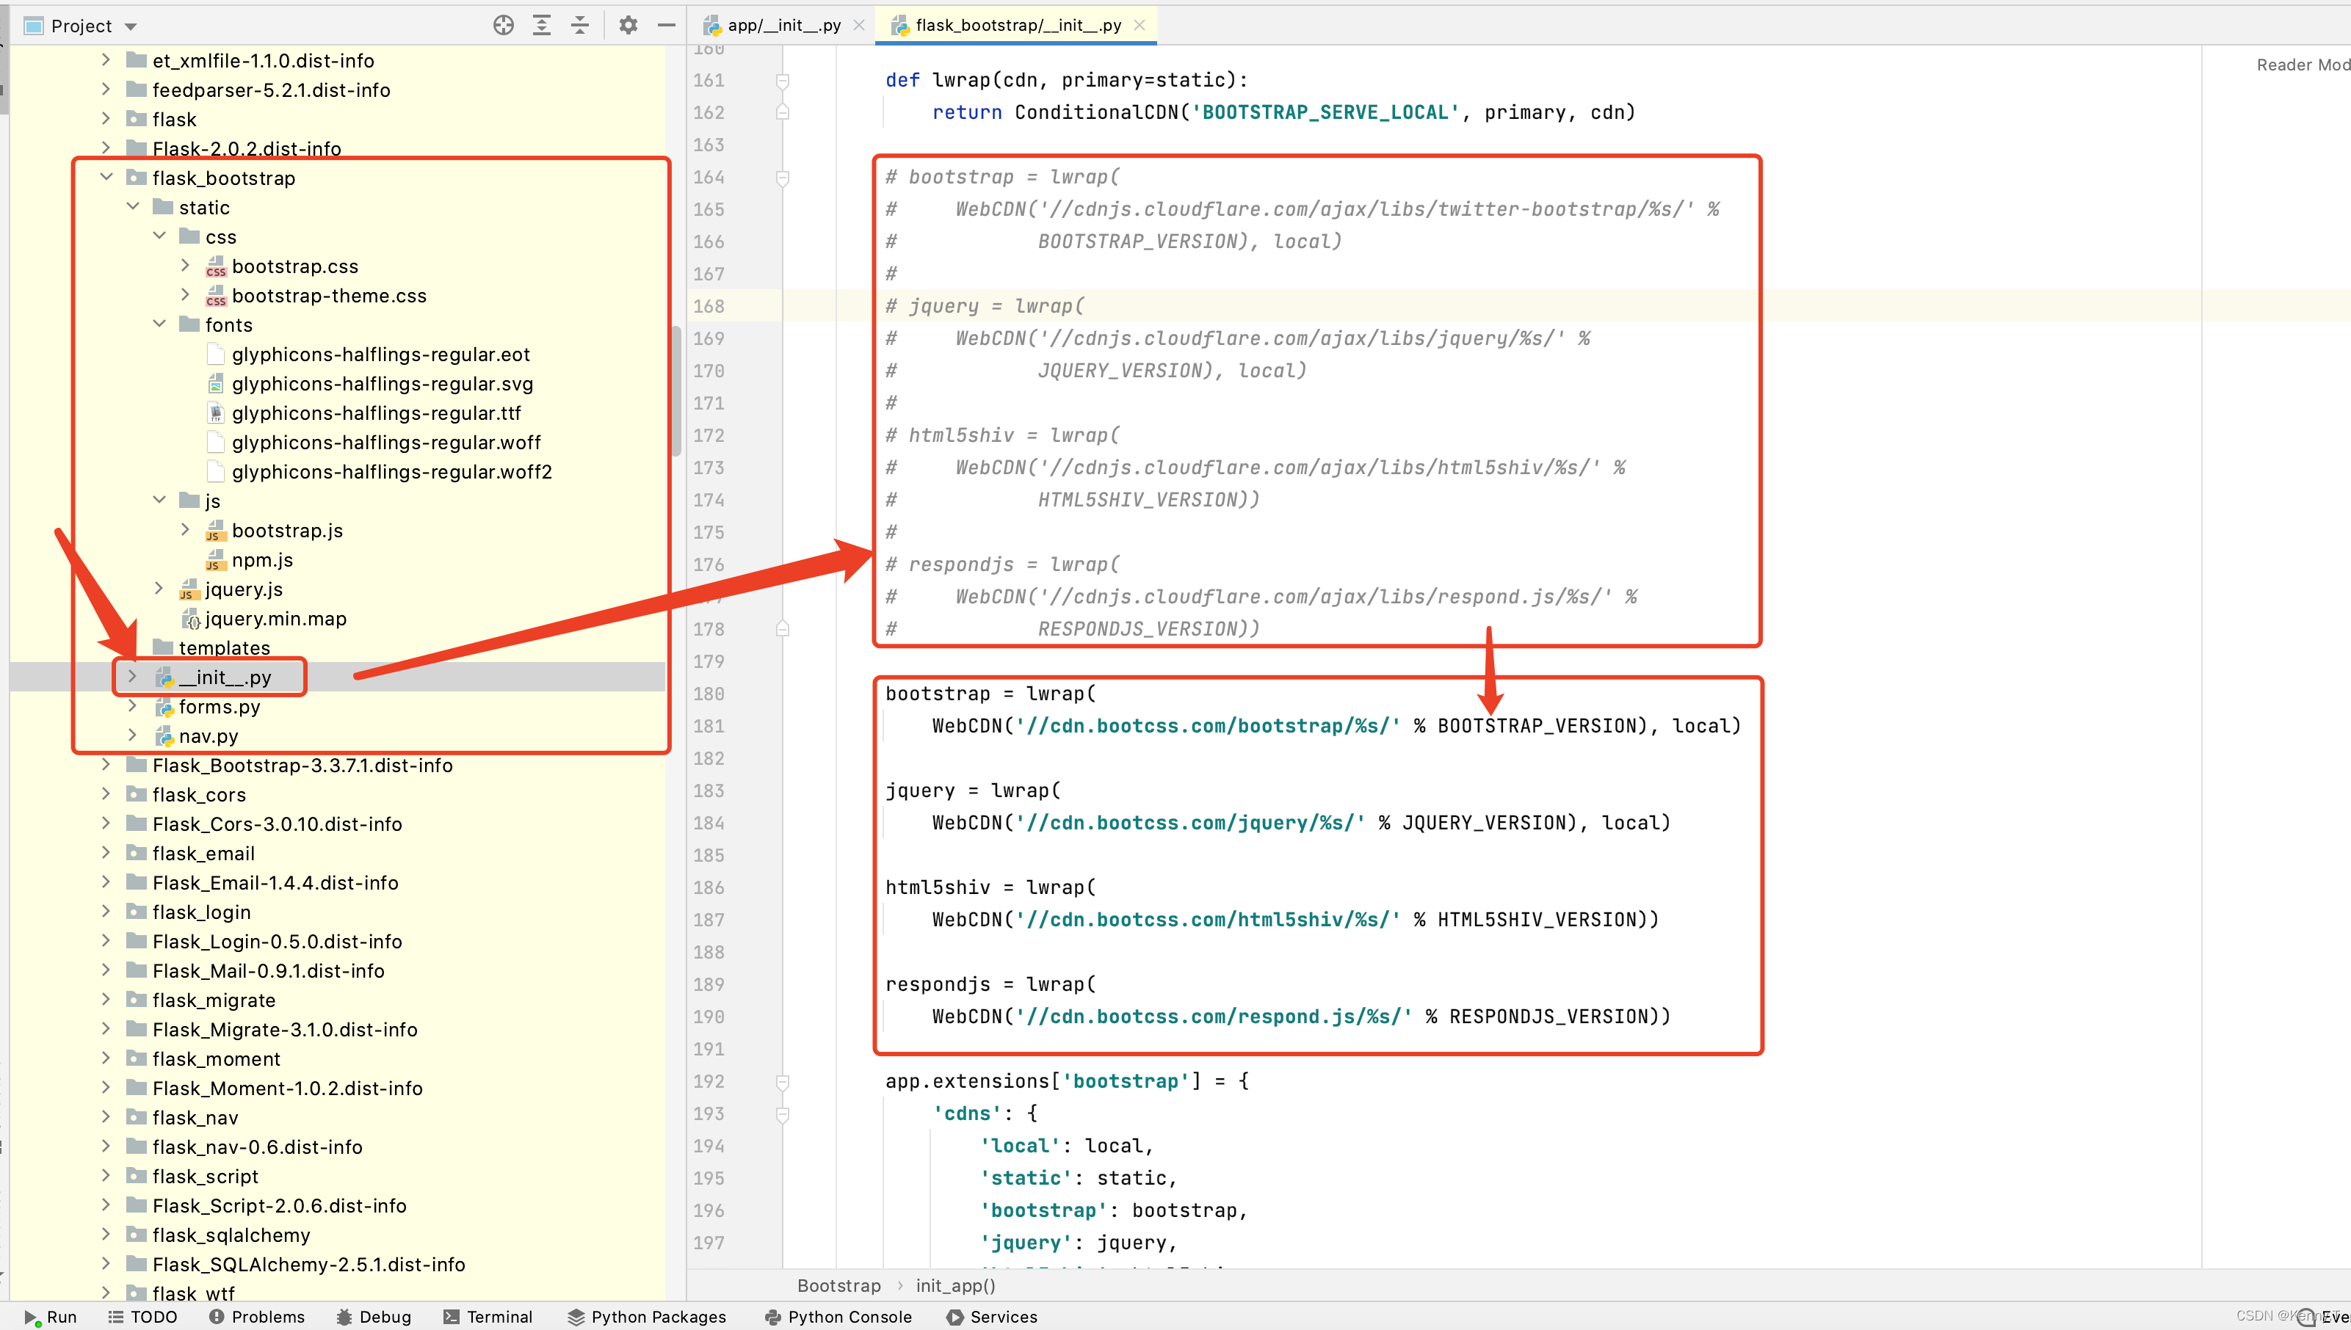Toggle fold marker on line 192

pyautogui.click(x=782, y=1081)
